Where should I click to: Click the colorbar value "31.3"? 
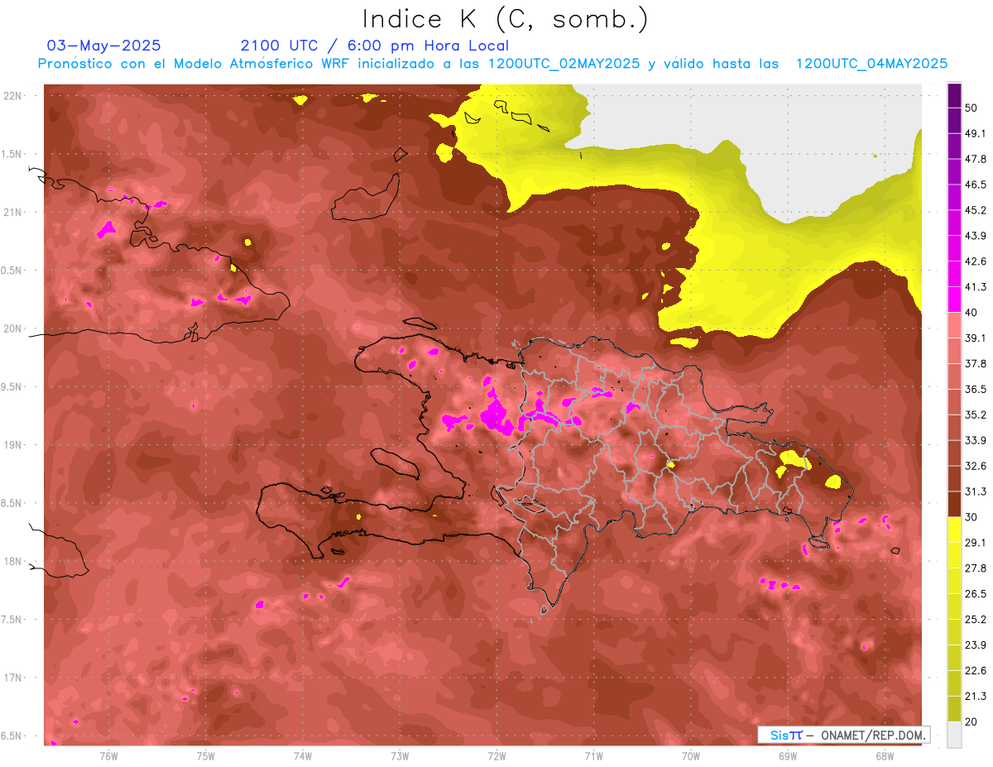pos(976,491)
